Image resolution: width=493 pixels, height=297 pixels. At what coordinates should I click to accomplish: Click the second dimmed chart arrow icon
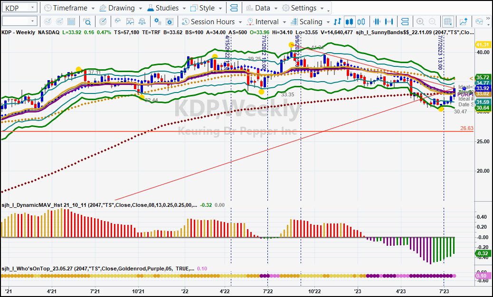pyautogui.click(x=59, y=22)
